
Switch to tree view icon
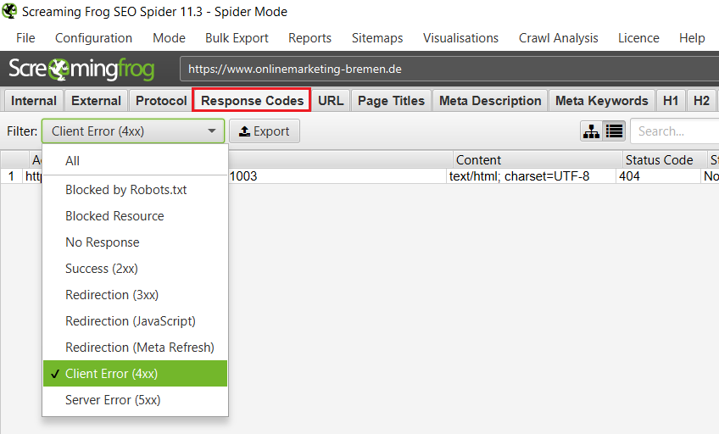pos(591,131)
